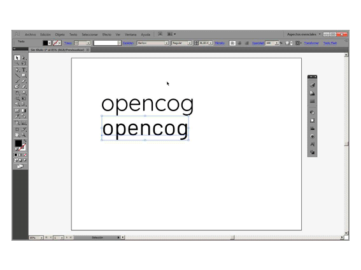Swap fill and stroke colors arrow
Screen dimensions: 361x270
click(25, 140)
